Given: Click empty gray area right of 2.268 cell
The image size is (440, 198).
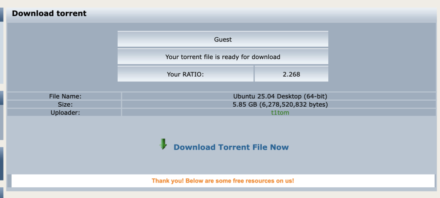Looking at the screenshot, I should [382, 74].
